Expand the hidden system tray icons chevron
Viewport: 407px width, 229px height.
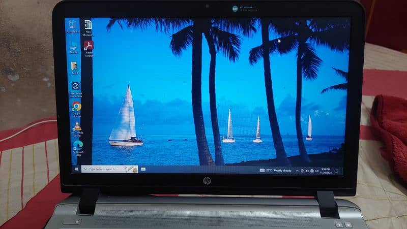tap(297, 171)
